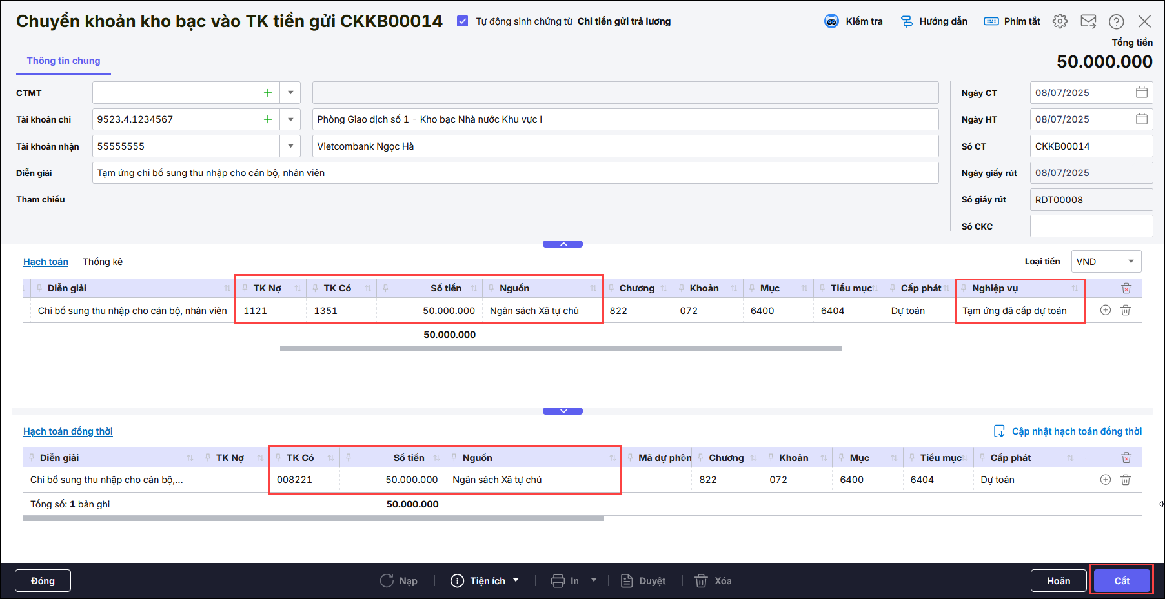Collapse the general information panel
Viewport: 1165px width, 599px height.
pyautogui.click(x=563, y=244)
